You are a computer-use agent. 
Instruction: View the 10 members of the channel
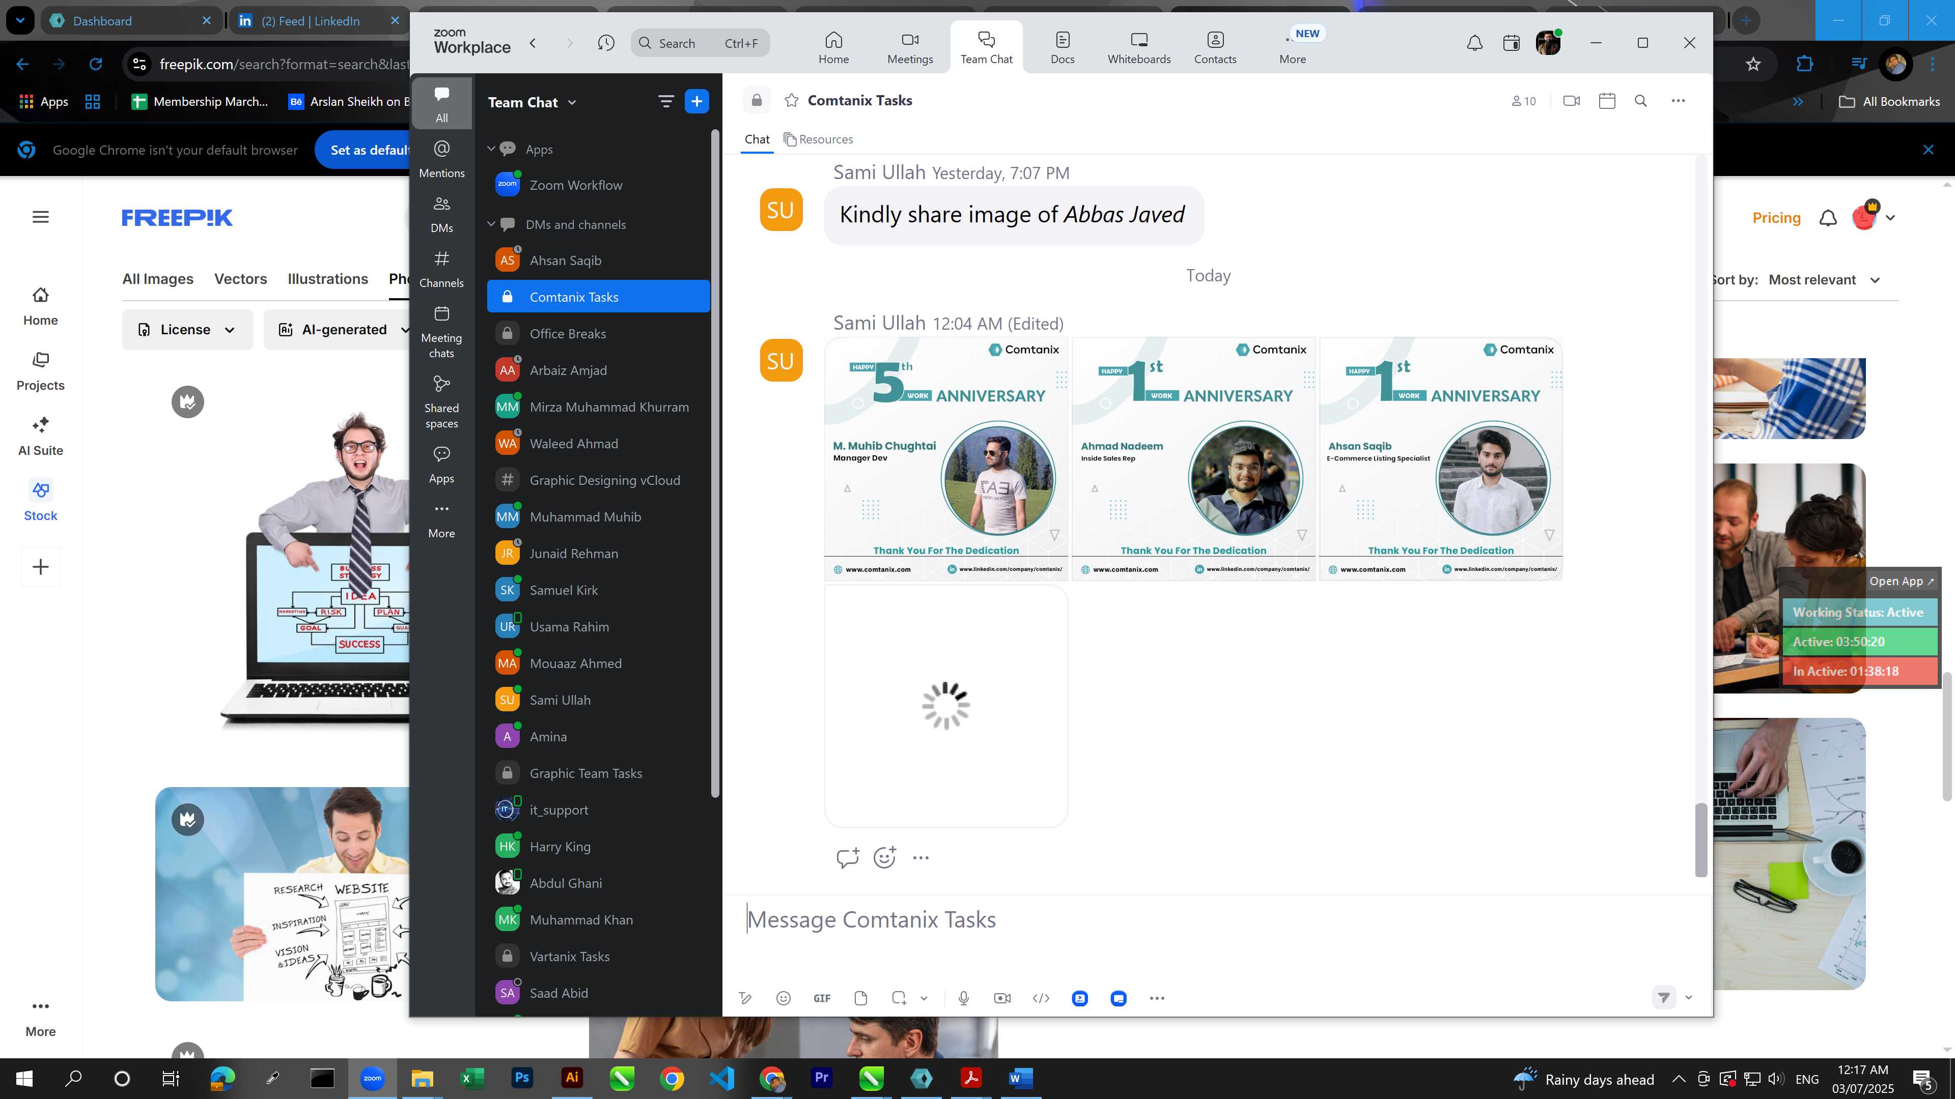(x=1523, y=101)
